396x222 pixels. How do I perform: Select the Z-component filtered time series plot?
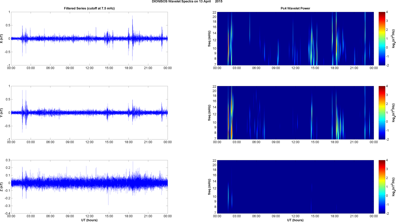[x=89, y=187]
